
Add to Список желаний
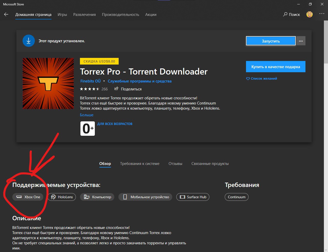[262, 79]
